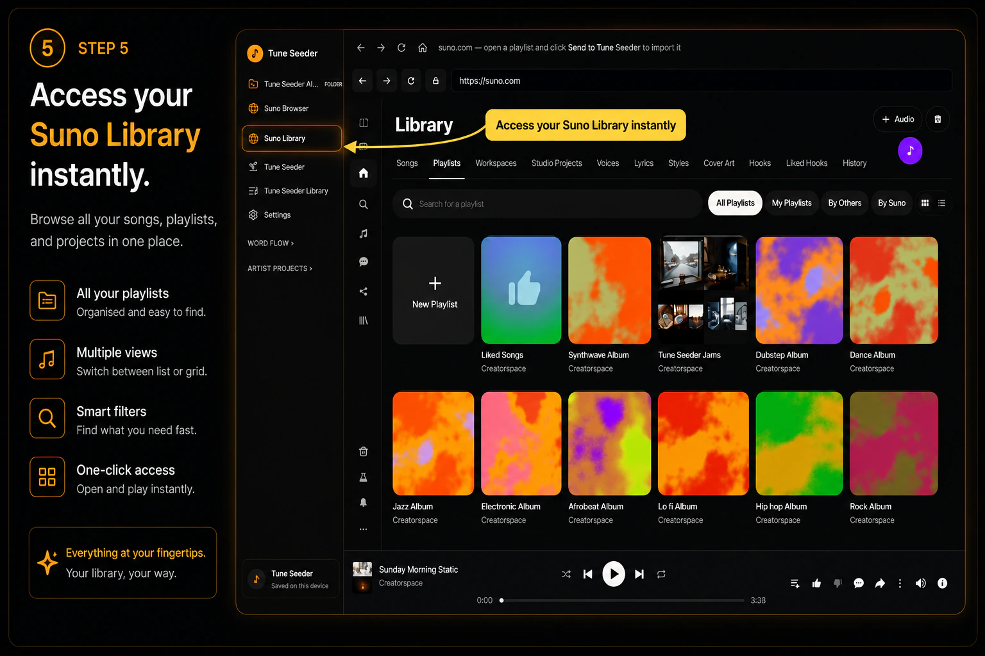Image resolution: width=985 pixels, height=656 pixels.
Task: Share the current song via arrow icon
Action: (880, 583)
